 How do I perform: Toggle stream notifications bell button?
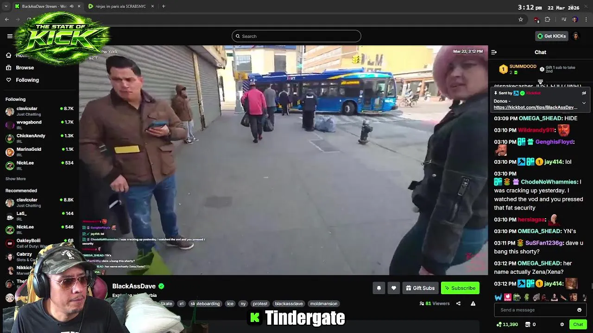[x=379, y=288]
